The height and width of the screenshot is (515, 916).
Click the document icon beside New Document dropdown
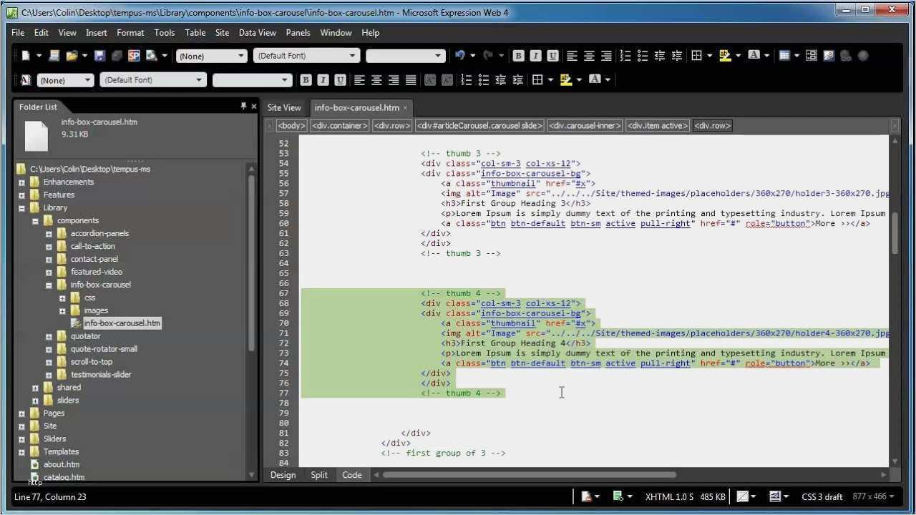pos(54,56)
